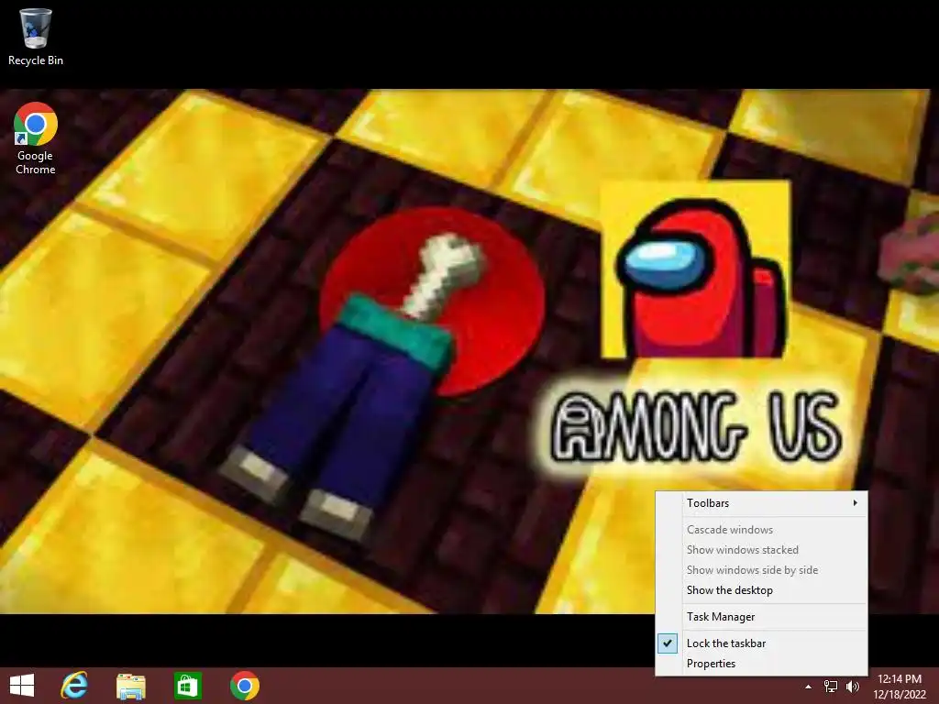Open the Windows Store taskbar icon
This screenshot has height=704, width=939.
point(187,686)
